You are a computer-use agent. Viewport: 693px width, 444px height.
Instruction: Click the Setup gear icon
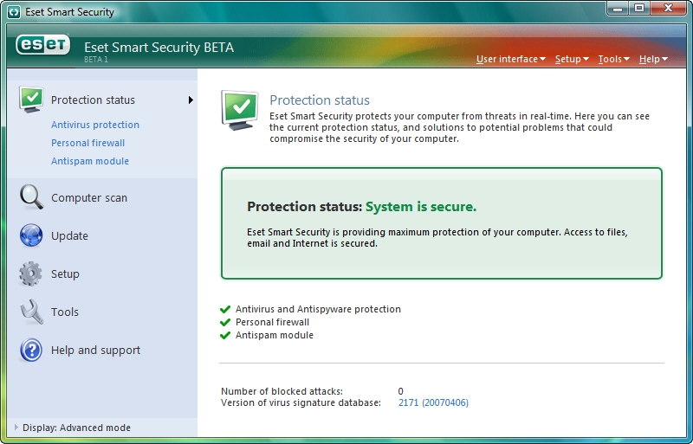click(31, 274)
